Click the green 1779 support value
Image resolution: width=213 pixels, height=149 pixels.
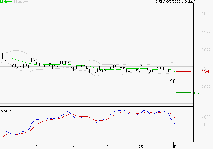coord(197,93)
